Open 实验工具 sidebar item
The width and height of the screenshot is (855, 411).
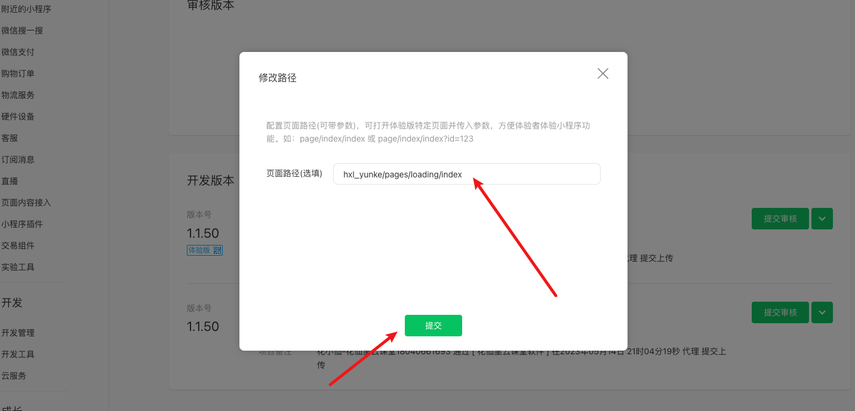click(18, 267)
